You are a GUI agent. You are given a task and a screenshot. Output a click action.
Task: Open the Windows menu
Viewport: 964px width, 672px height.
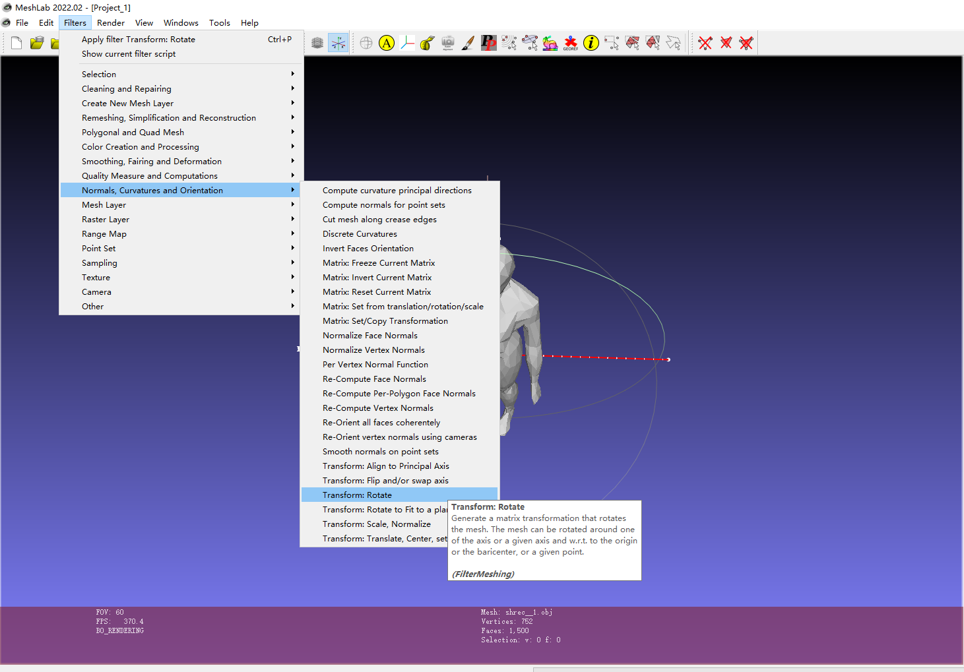pyautogui.click(x=181, y=22)
